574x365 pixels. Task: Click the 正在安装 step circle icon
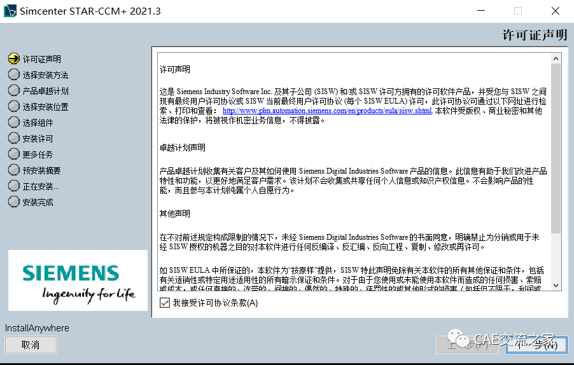14,186
